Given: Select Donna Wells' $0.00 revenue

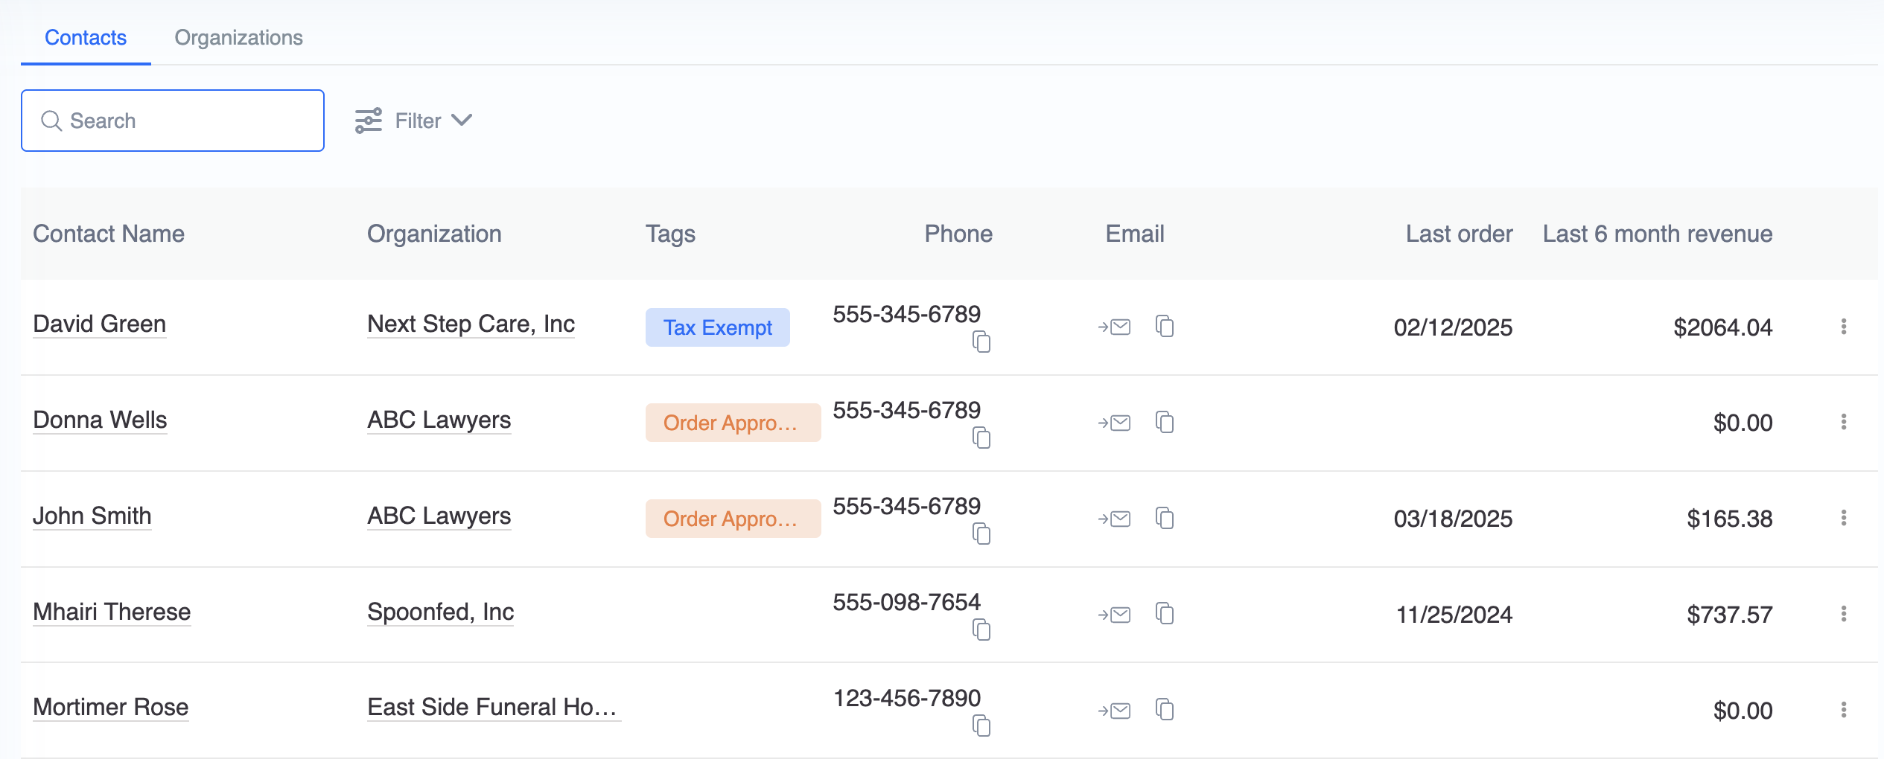Looking at the screenshot, I should click(x=1743, y=423).
